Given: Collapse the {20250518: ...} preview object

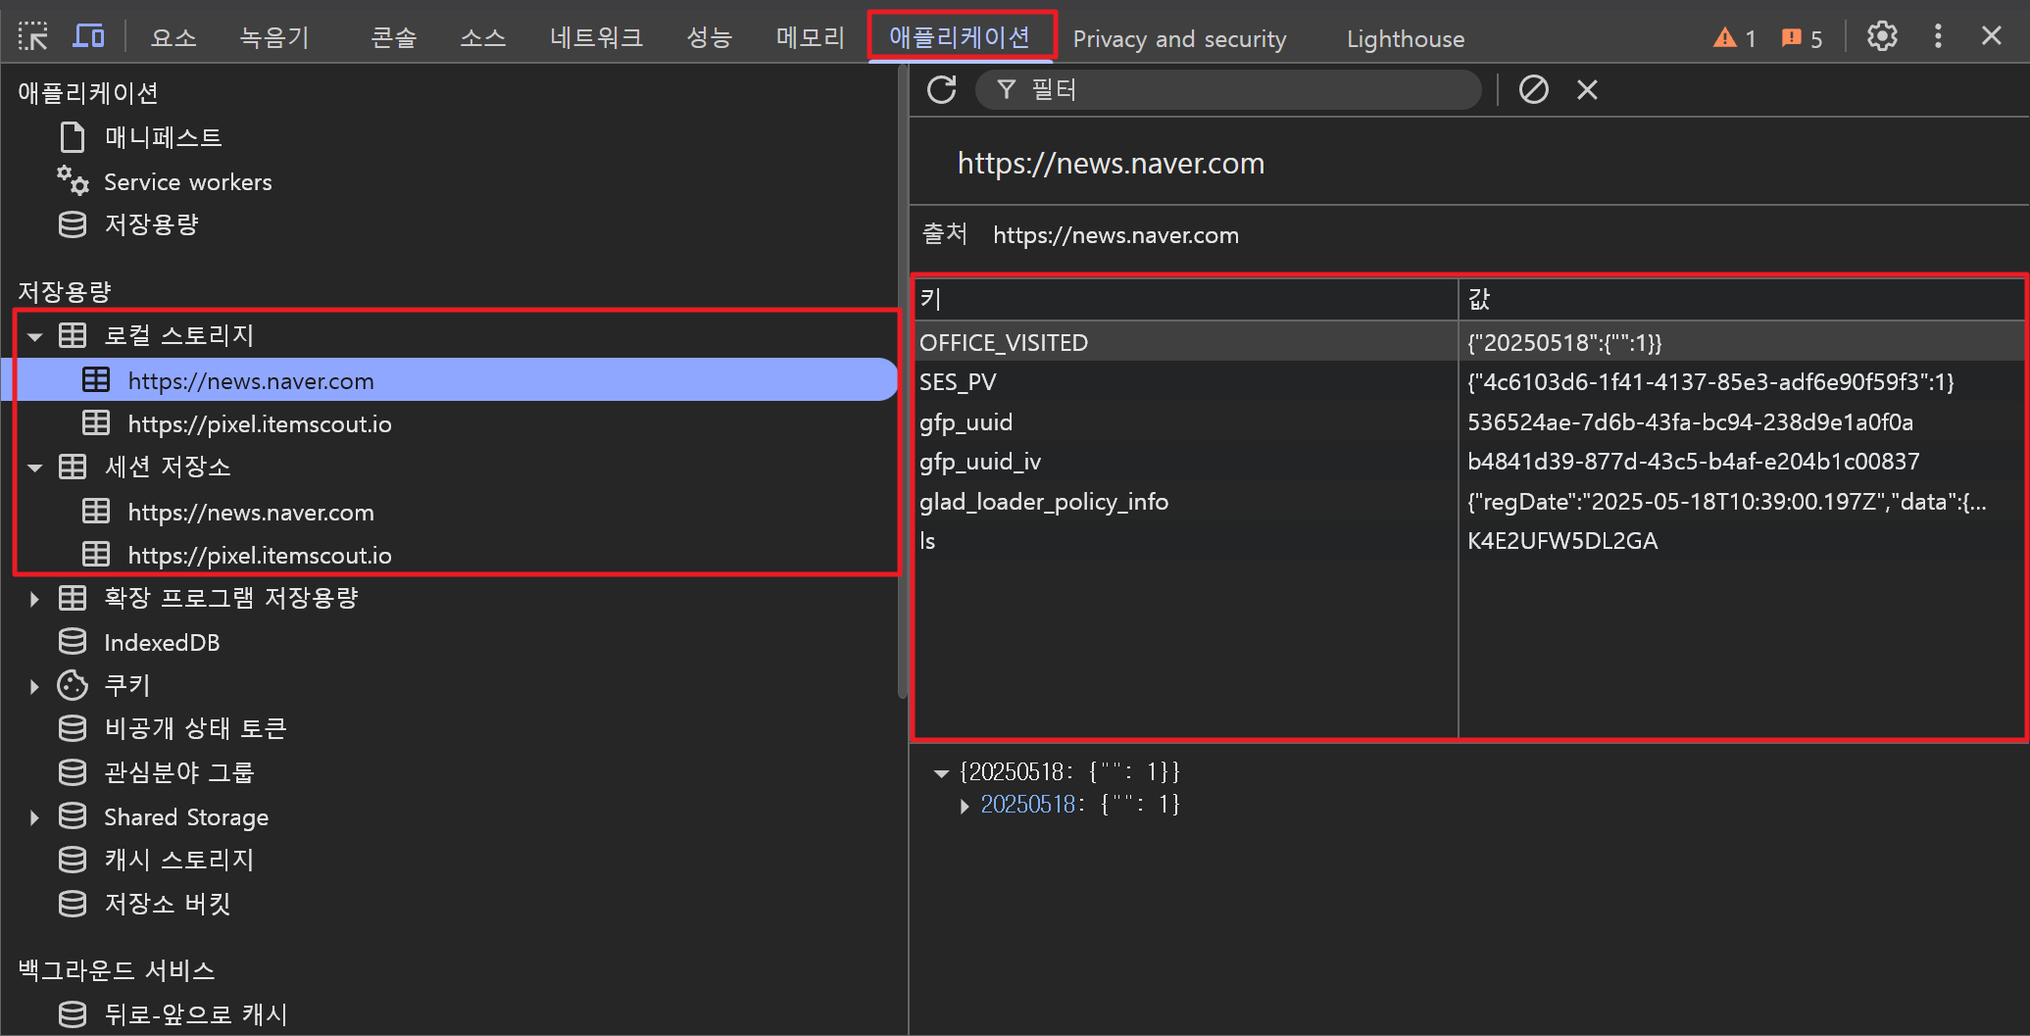Looking at the screenshot, I should [x=941, y=772].
